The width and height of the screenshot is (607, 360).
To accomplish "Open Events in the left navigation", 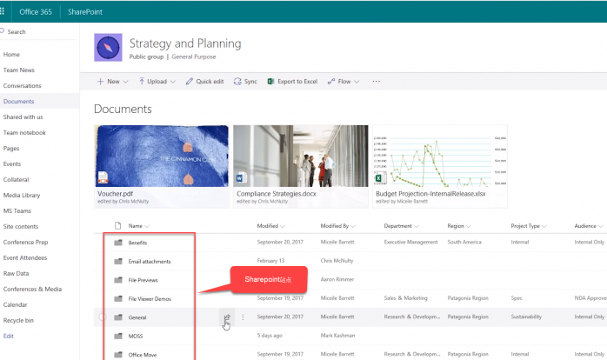I will [12, 163].
